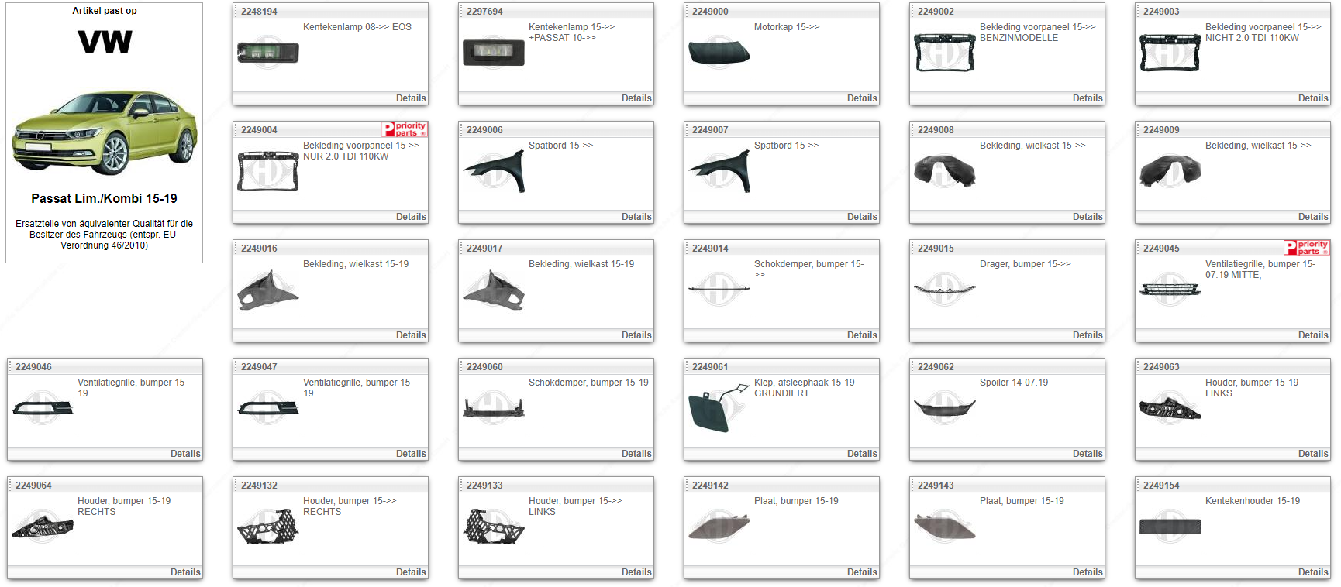Open Details for Kentekenhouder 2249154
The height and width of the screenshot is (587, 1341).
coord(1312,572)
